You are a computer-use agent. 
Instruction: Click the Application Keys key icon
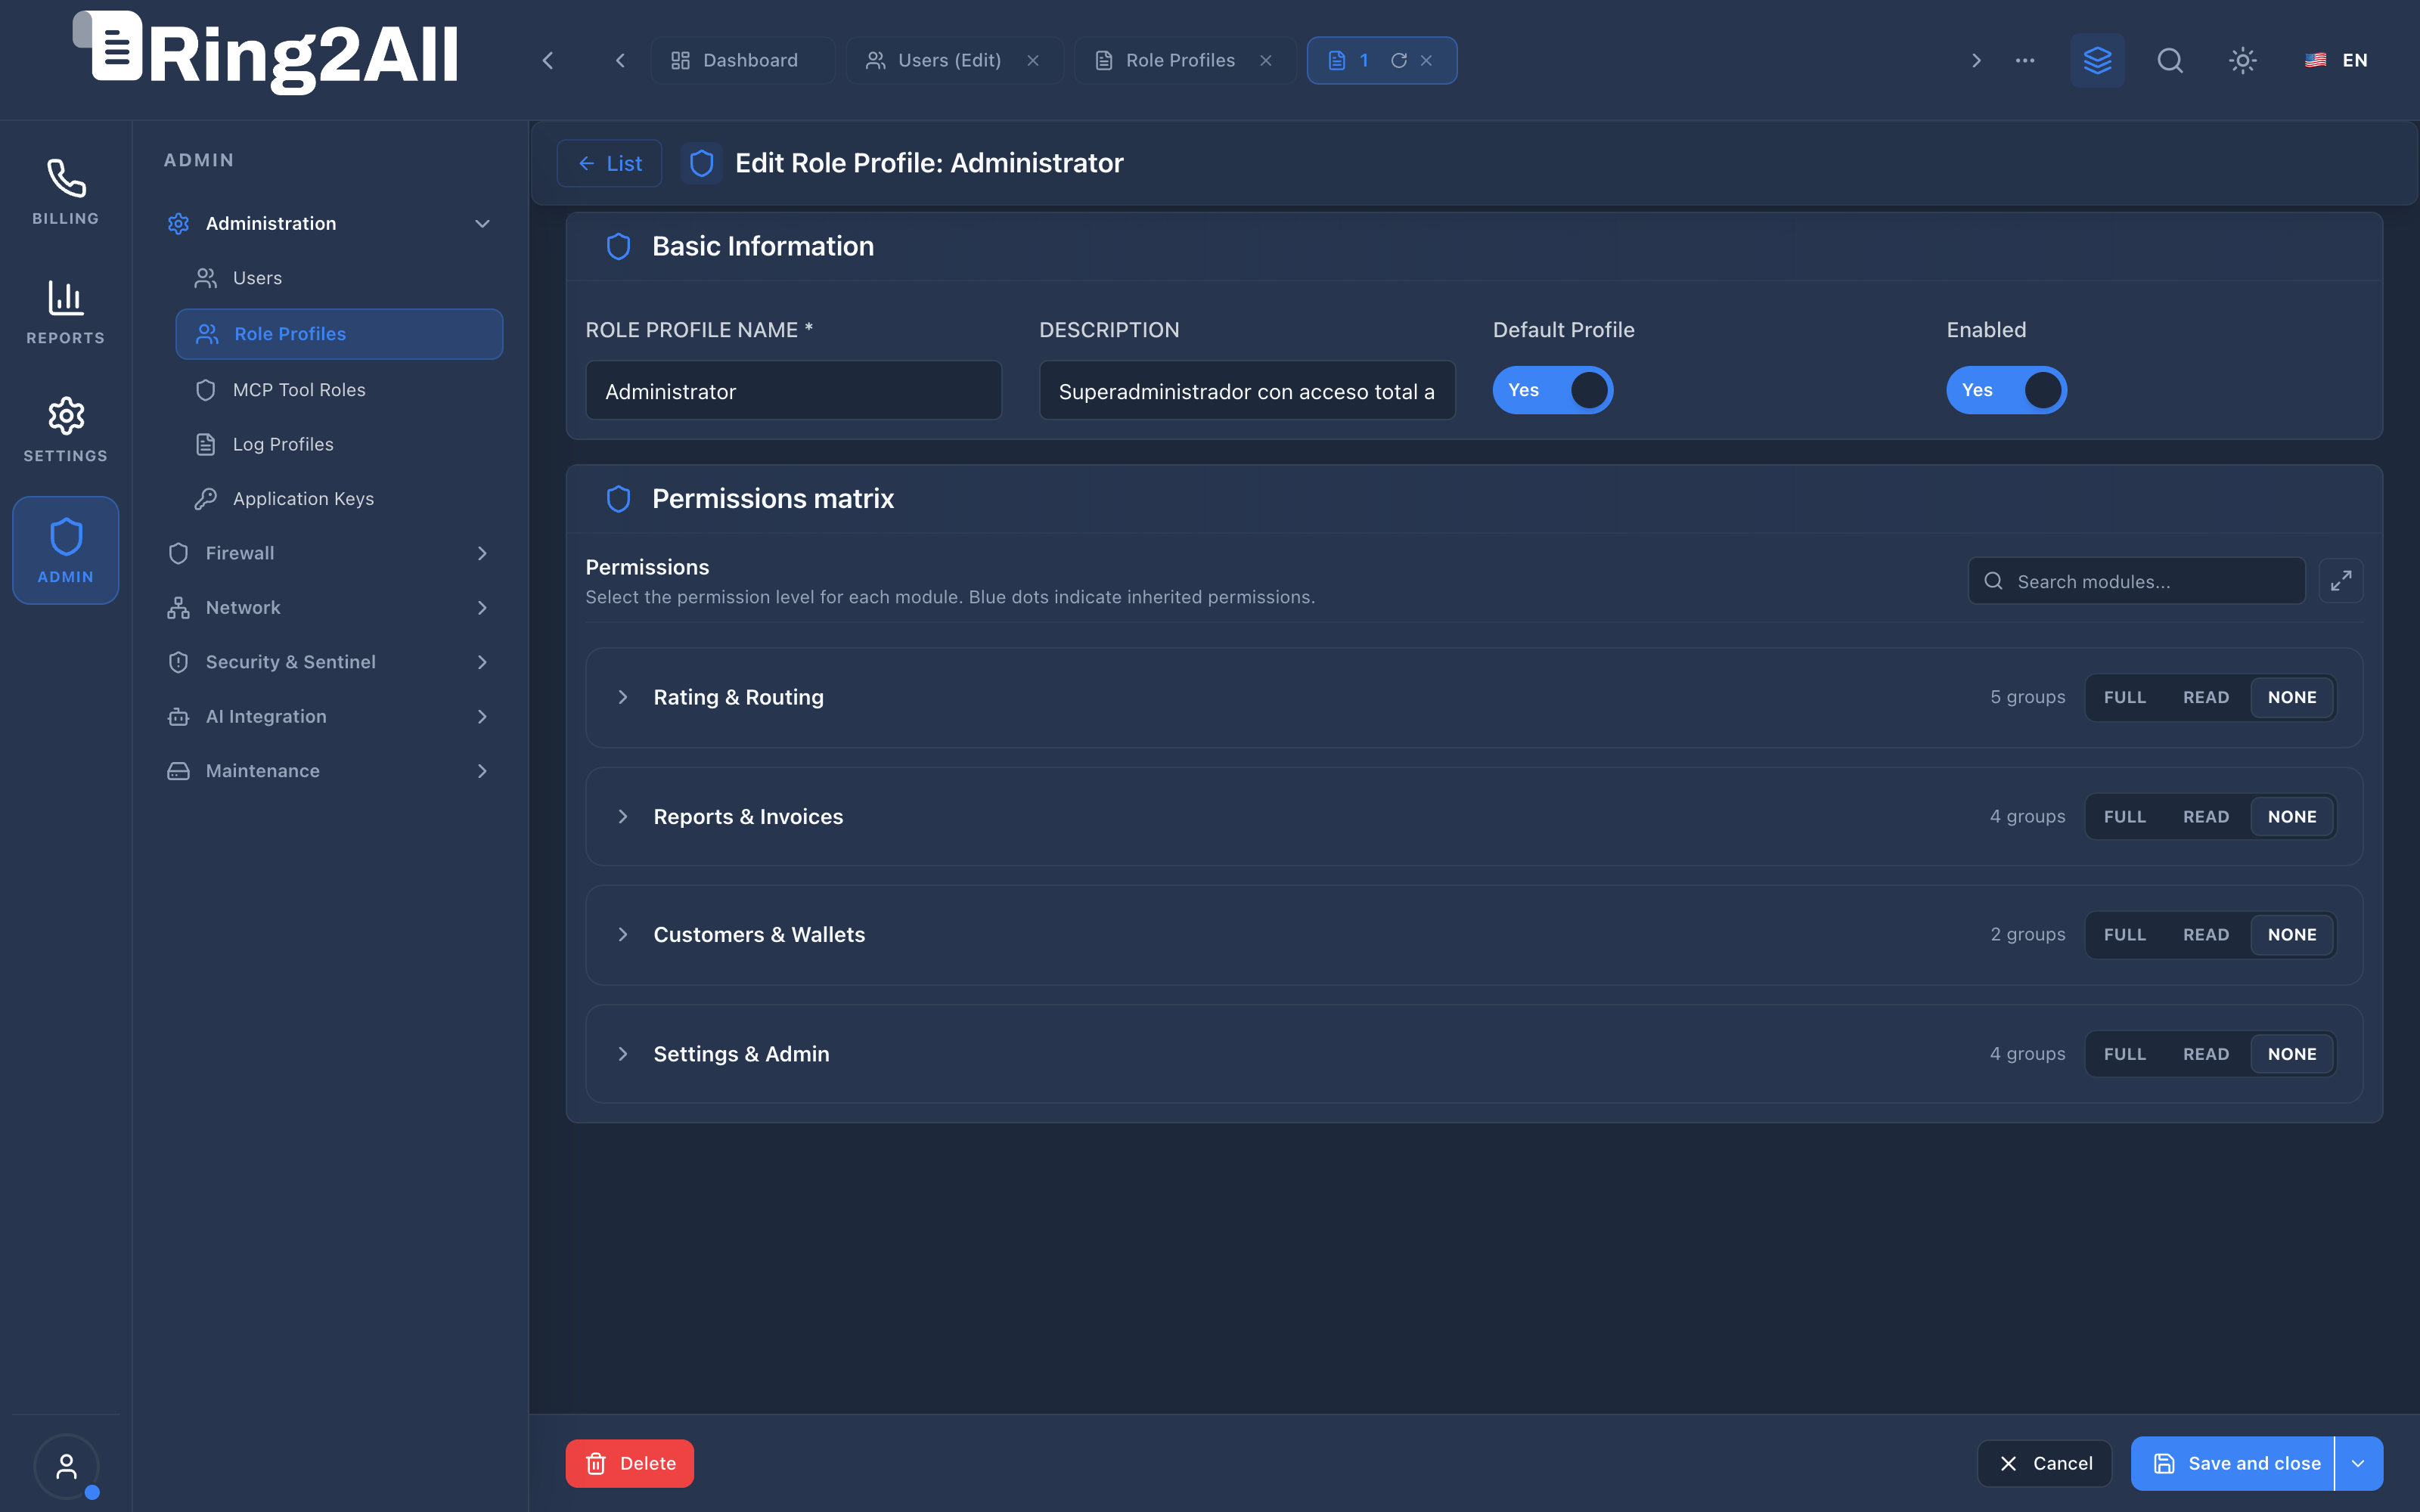tap(206, 498)
